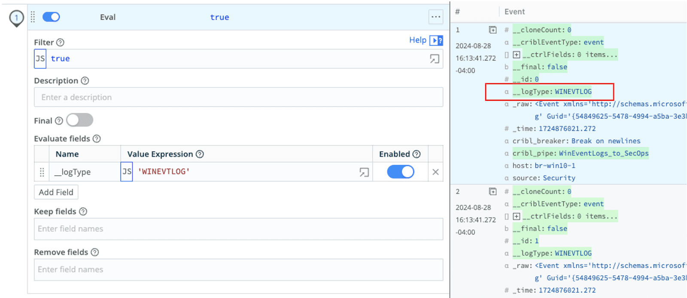
Task: Click the Remove fields input box
Action: [x=238, y=270]
